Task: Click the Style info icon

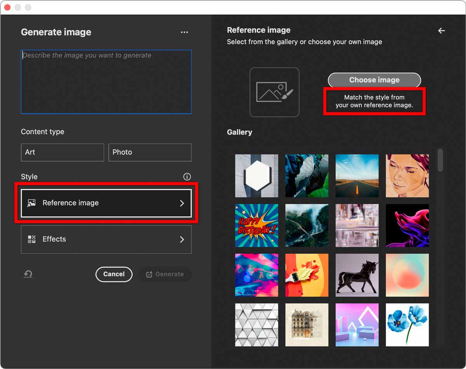Action: (x=187, y=177)
